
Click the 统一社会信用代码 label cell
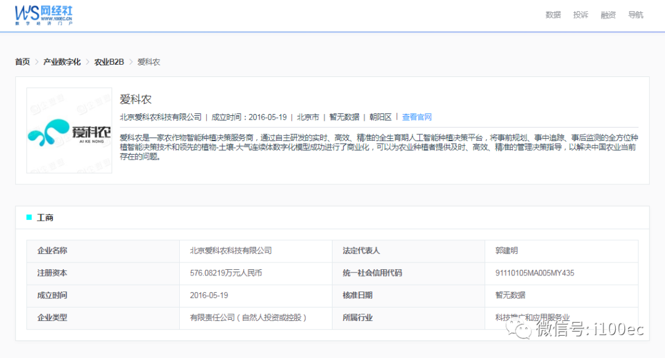click(408, 274)
